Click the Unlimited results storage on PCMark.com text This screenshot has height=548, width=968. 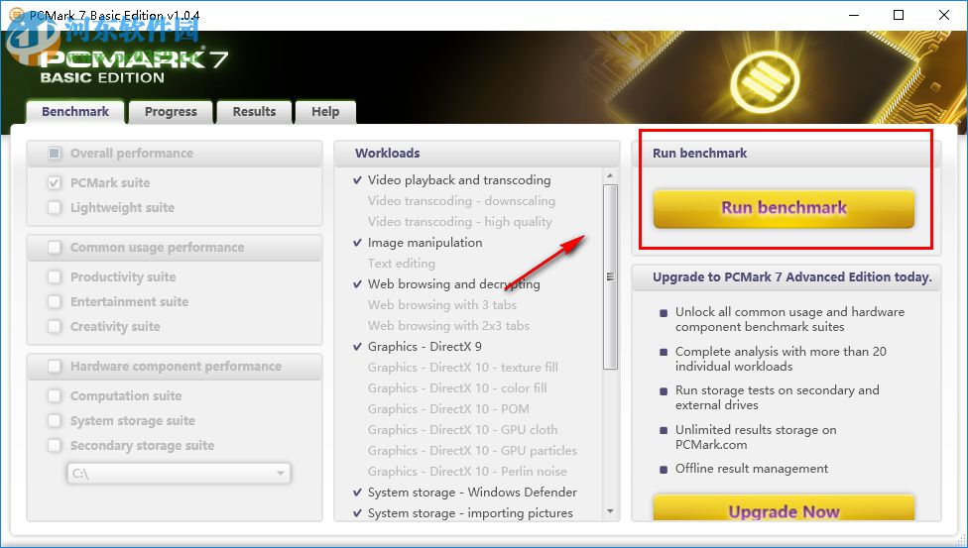pyautogui.click(x=756, y=437)
